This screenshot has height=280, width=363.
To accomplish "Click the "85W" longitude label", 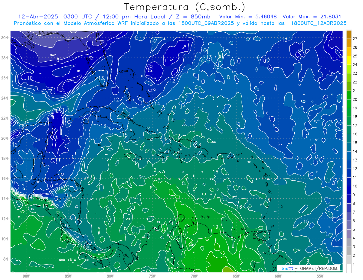I will click(68, 276).
